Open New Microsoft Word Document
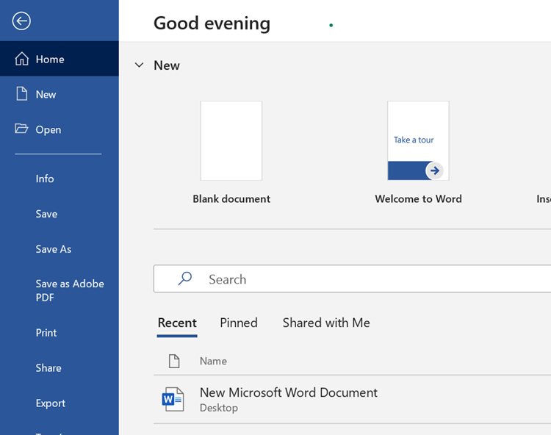Viewport: 551px width, 435px height. (x=289, y=392)
